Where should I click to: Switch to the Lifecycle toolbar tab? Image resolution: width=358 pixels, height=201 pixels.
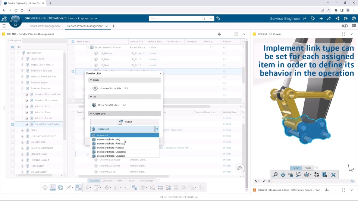point(107,181)
